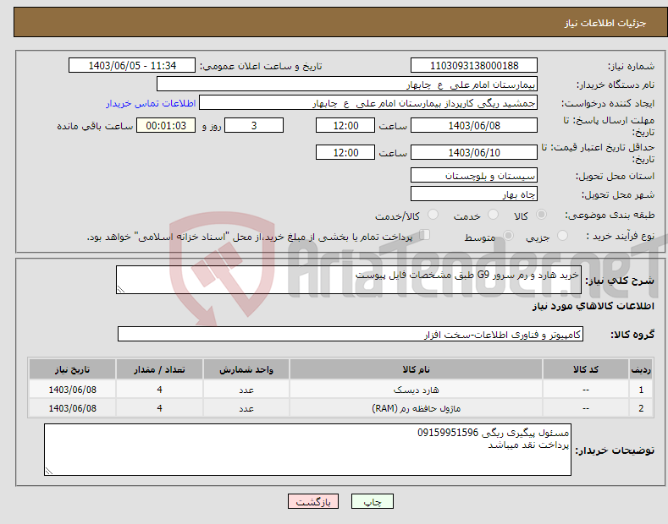The image size is (668, 524).
Task: Click the نام کالا column header
Action: 416,369
